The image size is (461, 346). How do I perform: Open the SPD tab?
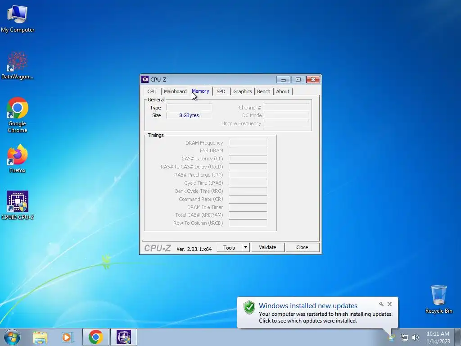[221, 91]
